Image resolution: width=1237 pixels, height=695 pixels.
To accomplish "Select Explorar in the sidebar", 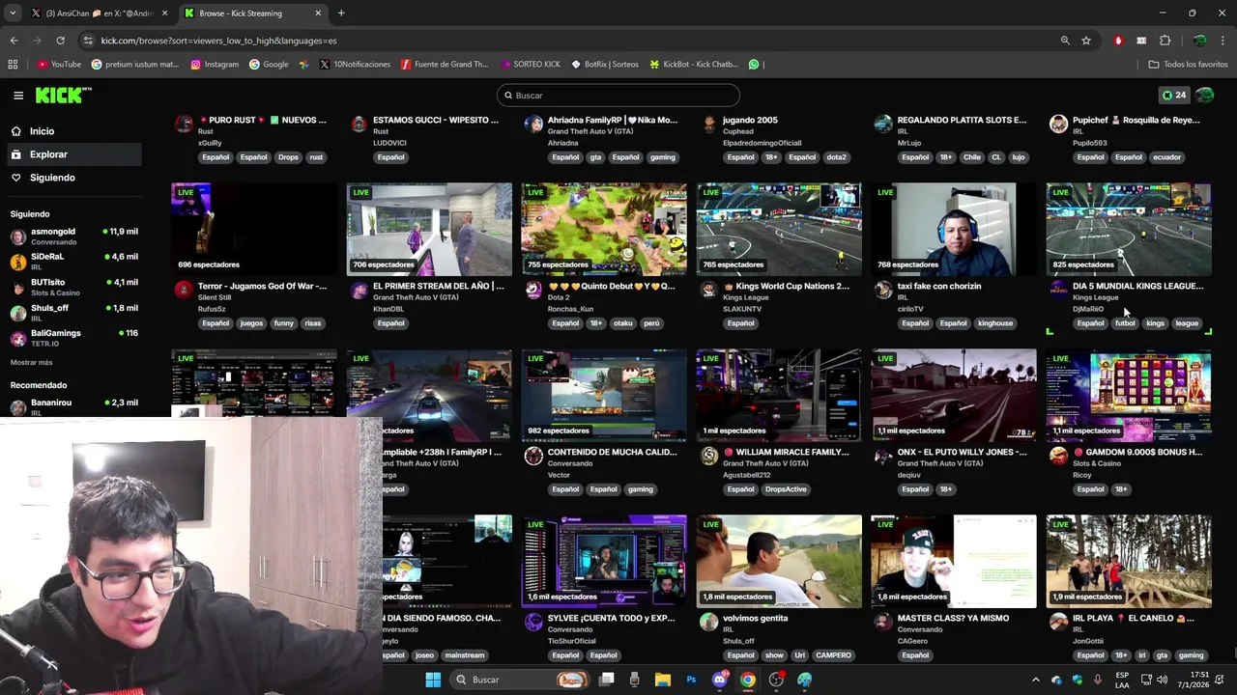I will [x=72, y=154].
